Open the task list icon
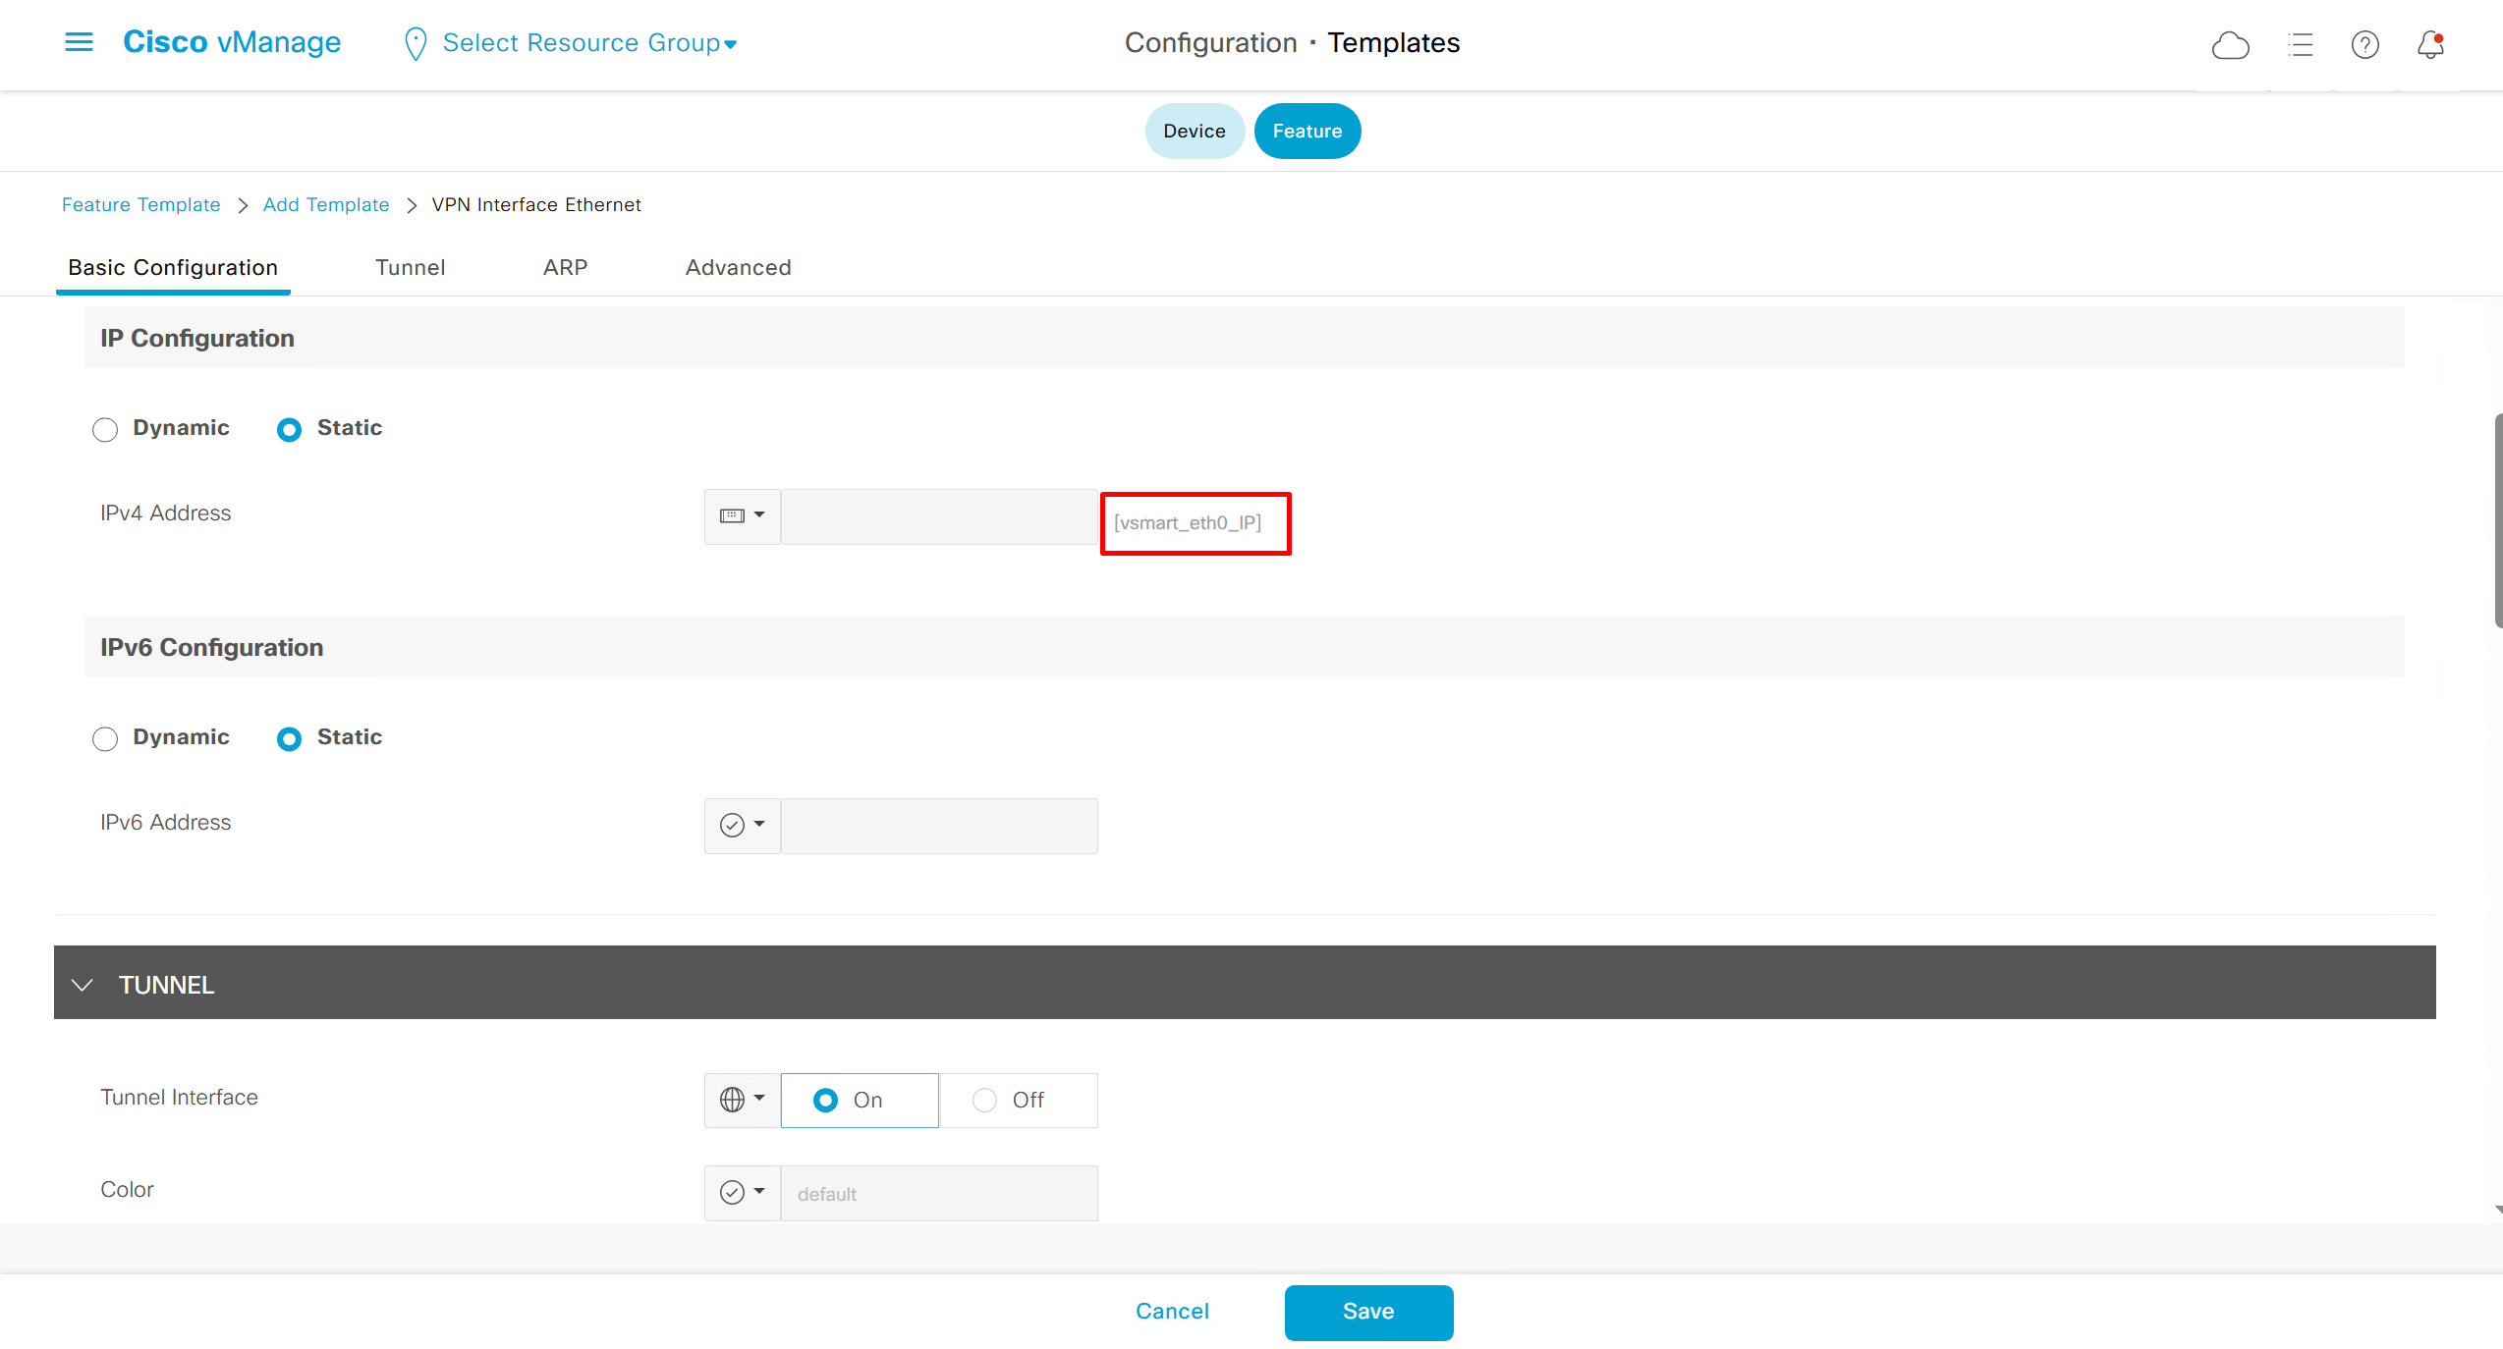Screen dimensions: 2503x1349 (2300, 45)
